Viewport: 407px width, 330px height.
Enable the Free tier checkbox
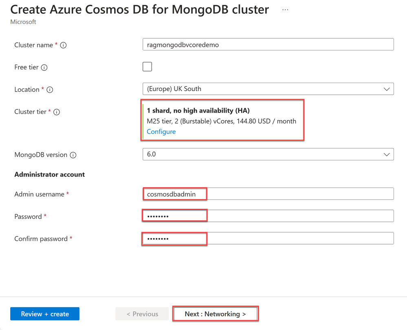[147, 67]
